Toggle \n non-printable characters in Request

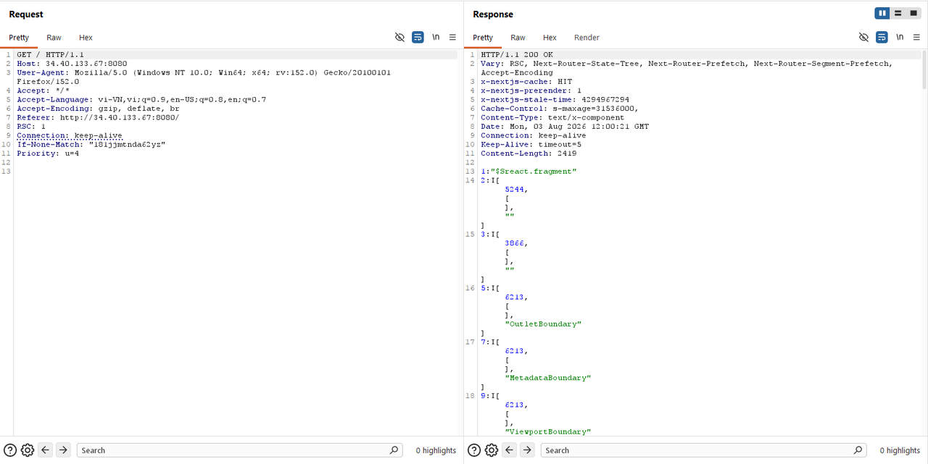click(436, 37)
